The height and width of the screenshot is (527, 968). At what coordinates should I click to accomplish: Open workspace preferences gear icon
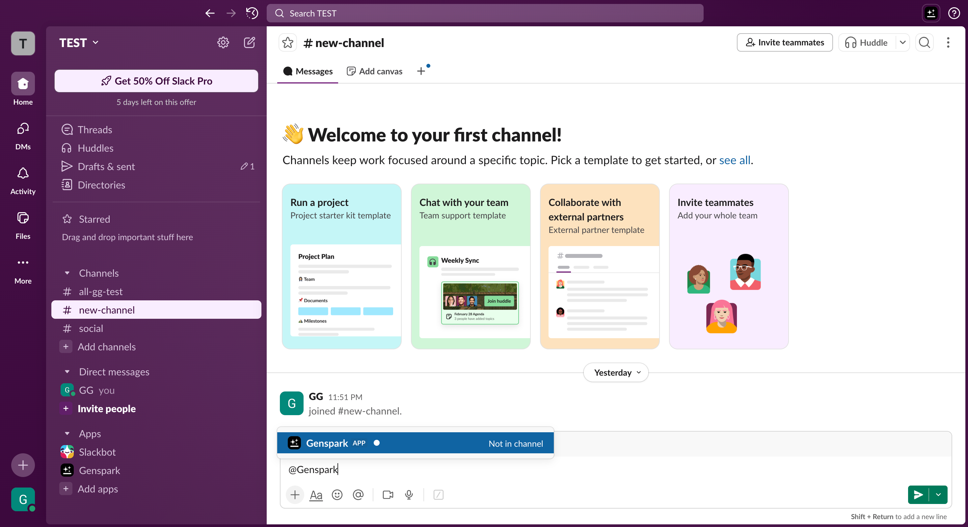click(223, 42)
